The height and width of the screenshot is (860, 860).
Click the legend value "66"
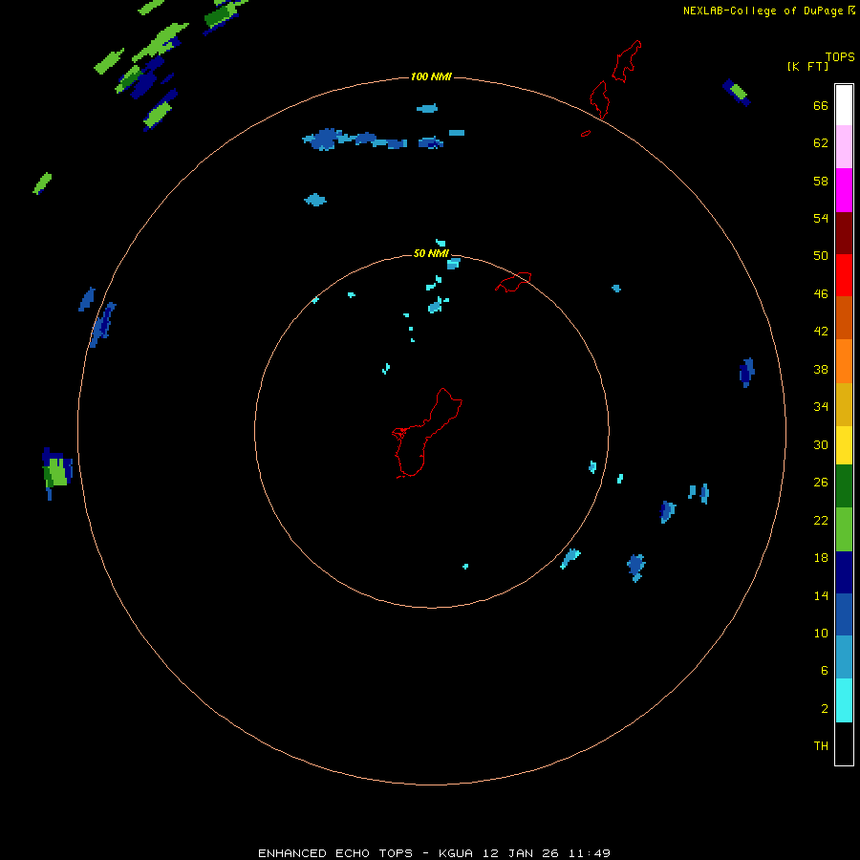[821, 105]
